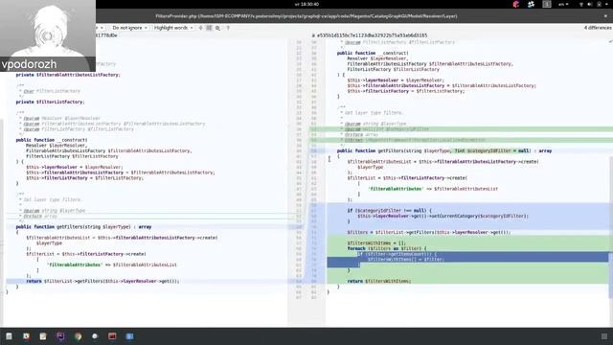613x345 pixels.
Task: Click the workspace indicator box in top bar
Action: tap(547, 4)
